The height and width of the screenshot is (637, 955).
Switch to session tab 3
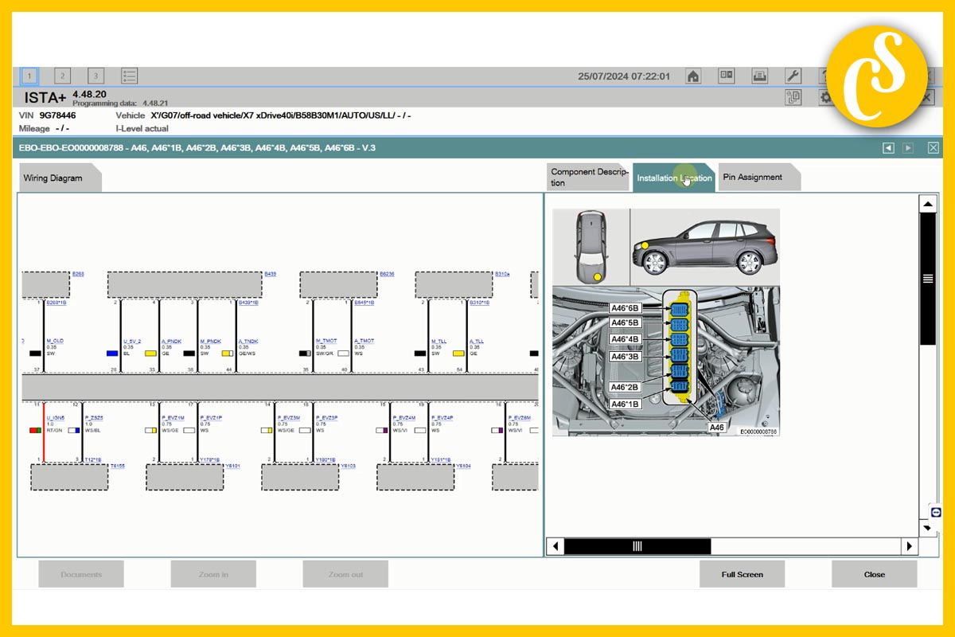click(x=95, y=76)
